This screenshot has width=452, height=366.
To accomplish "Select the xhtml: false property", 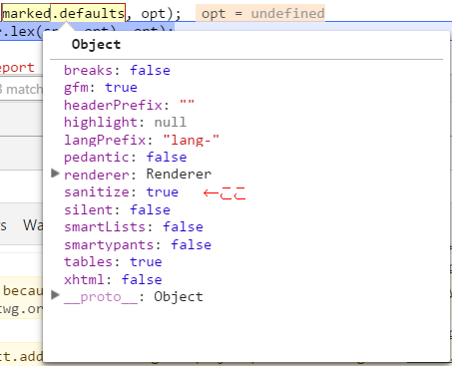I will coord(113,279).
